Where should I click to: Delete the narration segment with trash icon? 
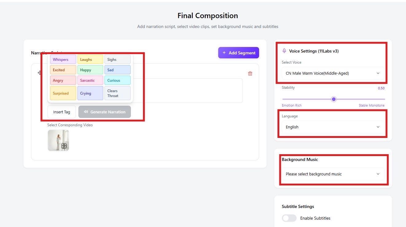(x=250, y=74)
